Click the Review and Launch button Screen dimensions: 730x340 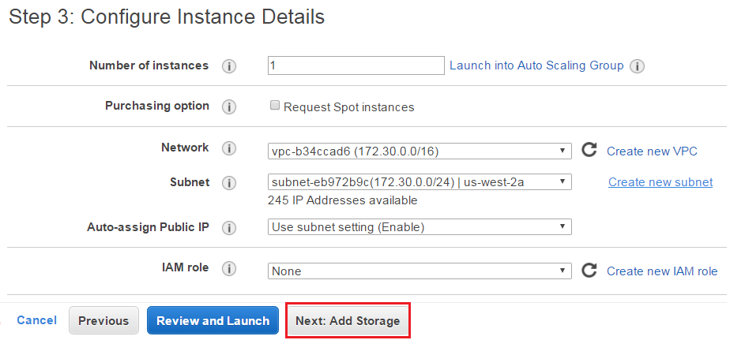click(x=213, y=321)
